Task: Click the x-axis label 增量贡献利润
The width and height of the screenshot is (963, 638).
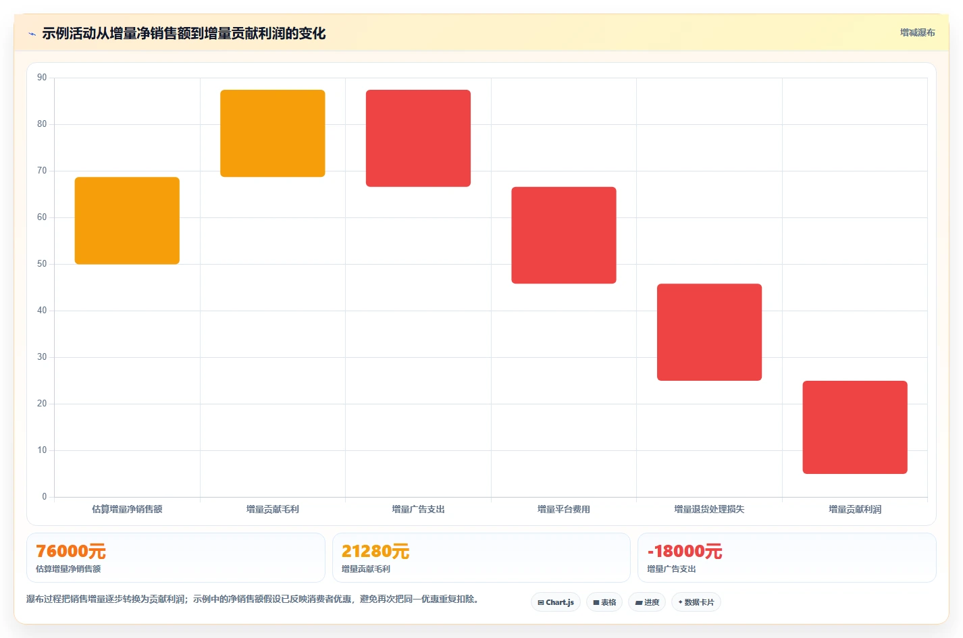Action: (855, 509)
